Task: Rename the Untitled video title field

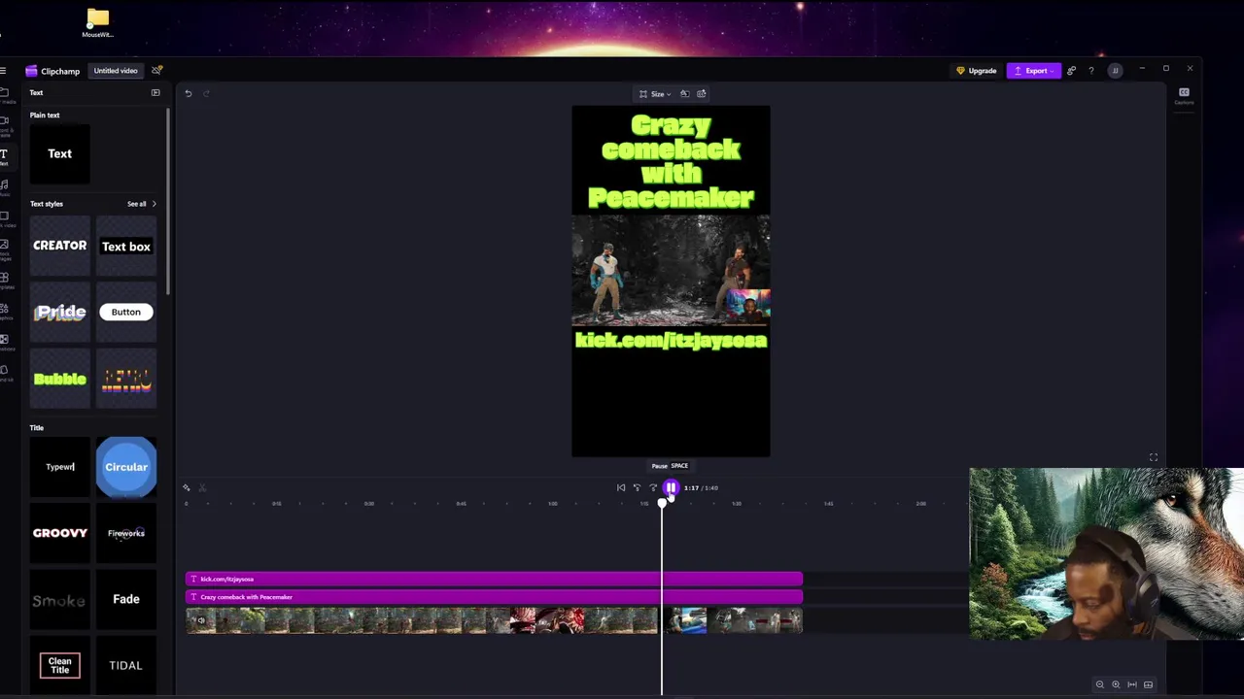Action: click(x=116, y=71)
